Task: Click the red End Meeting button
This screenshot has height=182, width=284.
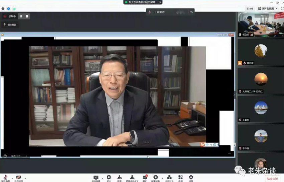Action: (x=272, y=179)
